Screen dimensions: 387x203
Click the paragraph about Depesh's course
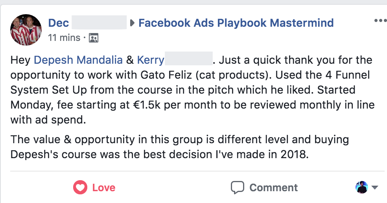coord(180,147)
